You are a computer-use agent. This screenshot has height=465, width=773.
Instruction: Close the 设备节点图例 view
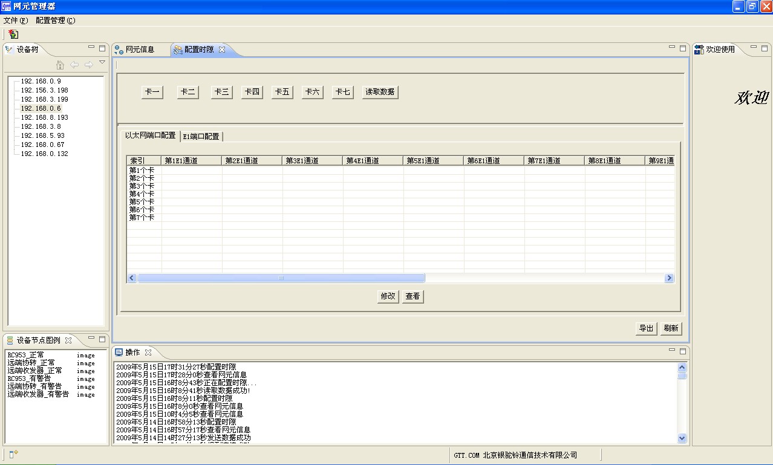(68, 340)
